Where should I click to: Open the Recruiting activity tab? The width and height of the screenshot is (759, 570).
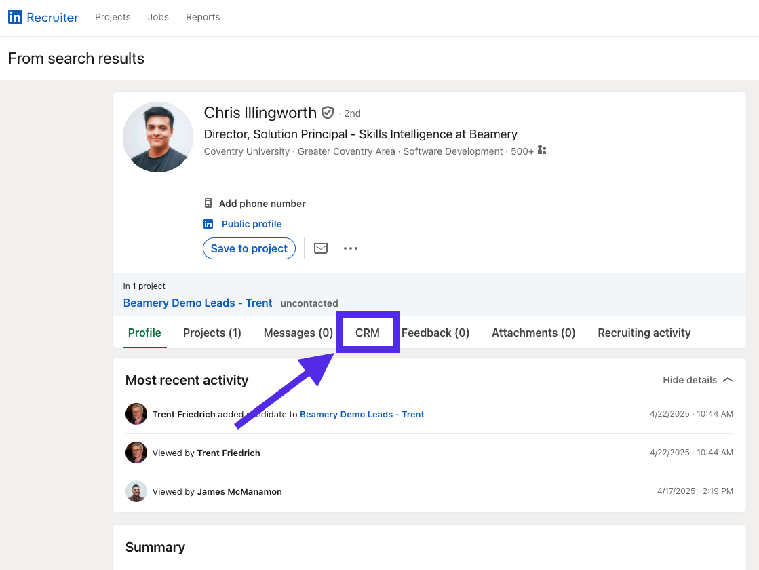click(644, 332)
